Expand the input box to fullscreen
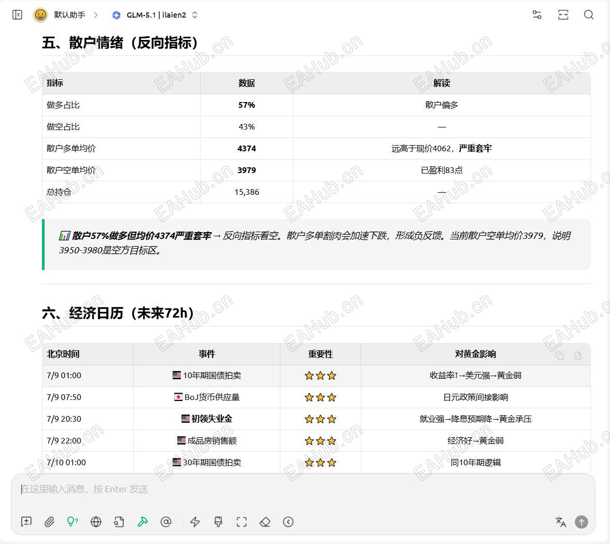This screenshot has height=544, width=610. coord(242,522)
